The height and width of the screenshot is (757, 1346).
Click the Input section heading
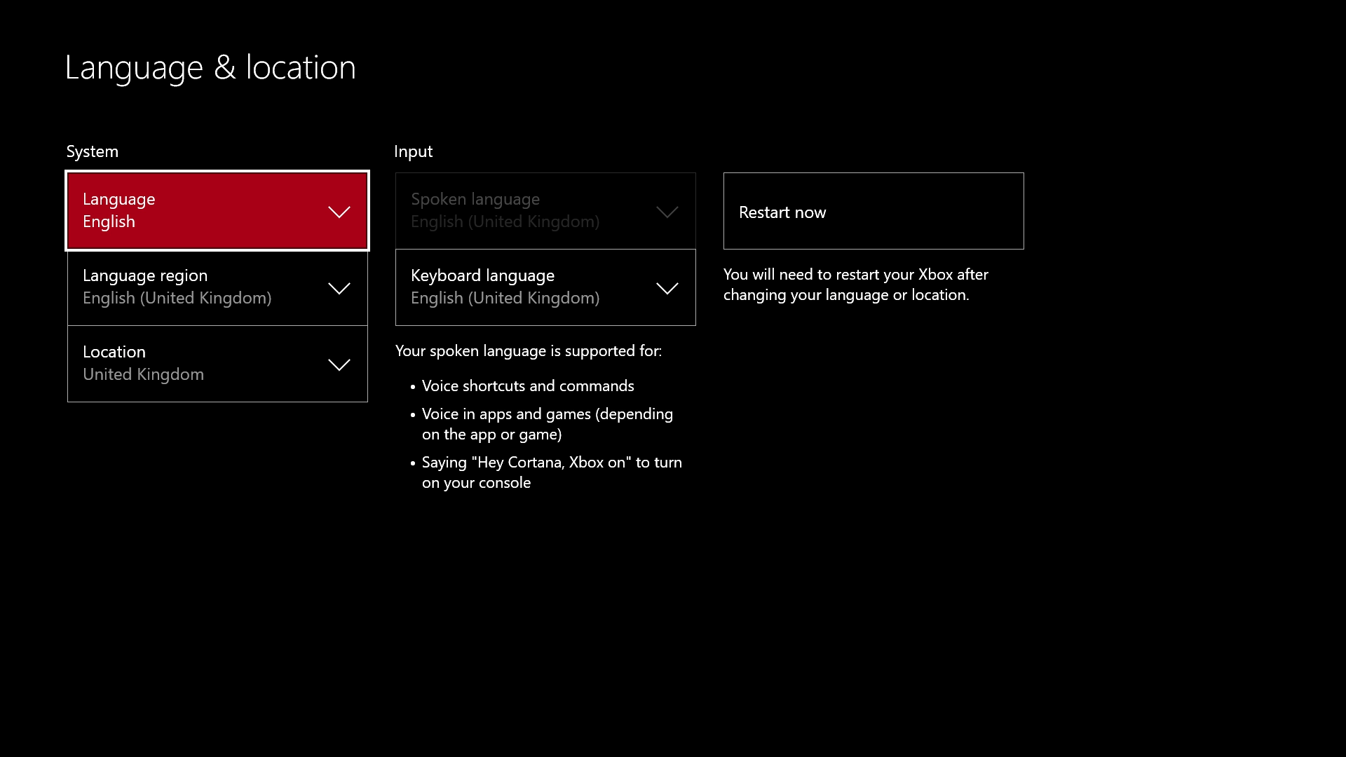point(413,151)
